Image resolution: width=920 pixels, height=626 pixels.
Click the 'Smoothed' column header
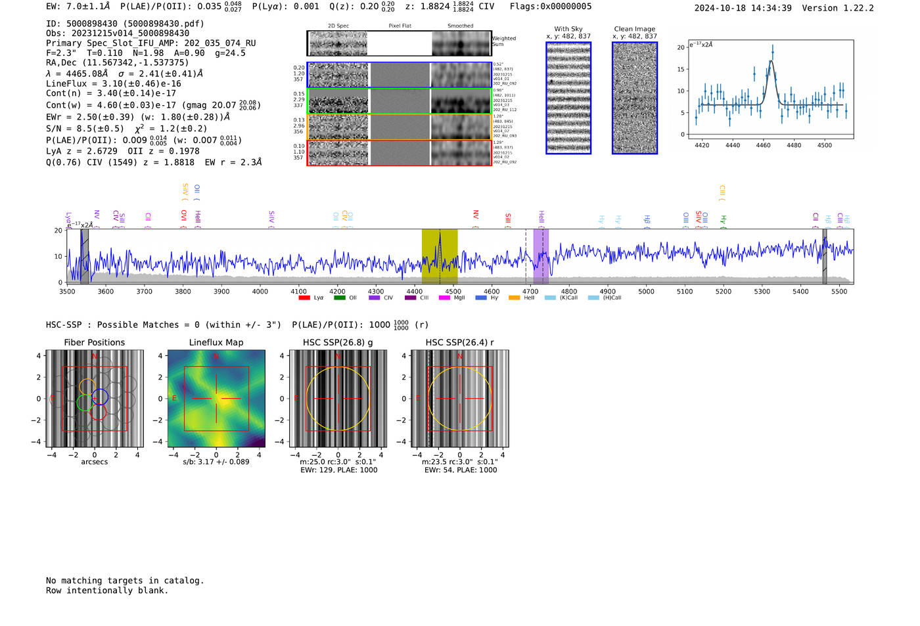pos(461,26)
